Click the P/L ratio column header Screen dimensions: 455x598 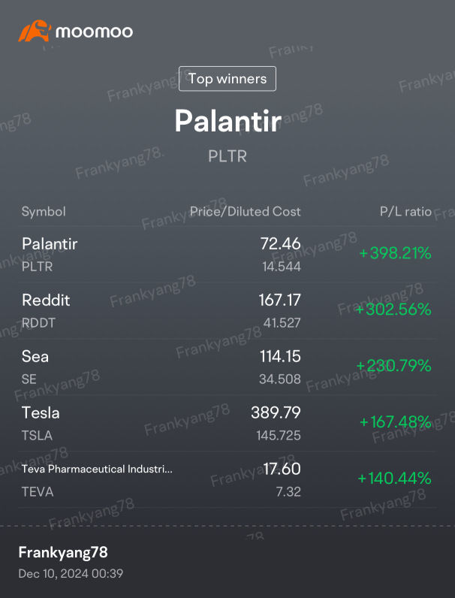[405, 212]
